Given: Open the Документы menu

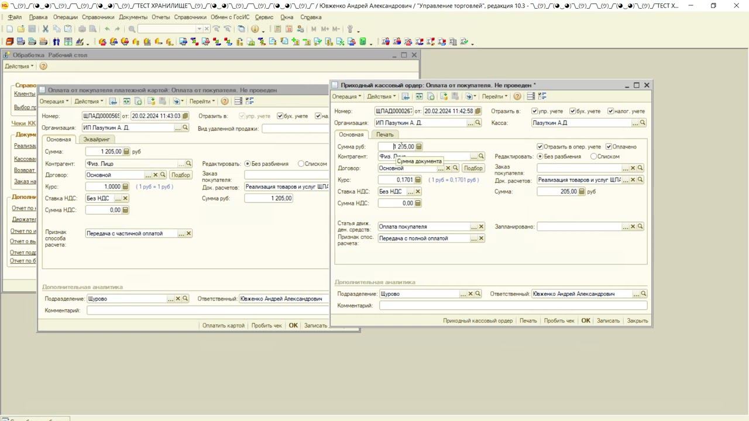Looking at the screenshot, I should coord(133,17).
